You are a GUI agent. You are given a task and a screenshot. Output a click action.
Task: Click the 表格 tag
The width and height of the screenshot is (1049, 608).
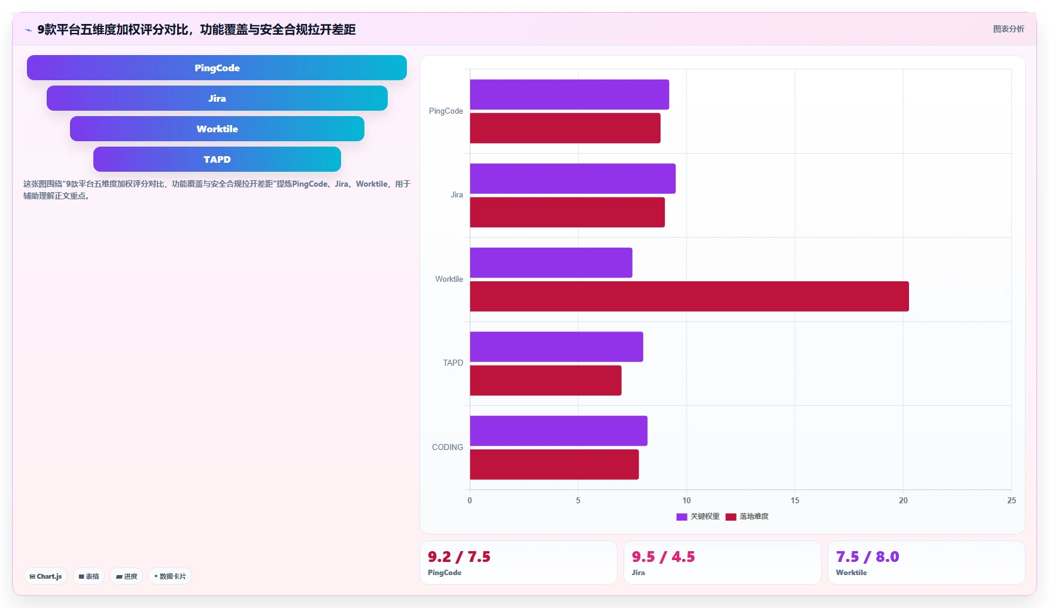click(89, 576)
